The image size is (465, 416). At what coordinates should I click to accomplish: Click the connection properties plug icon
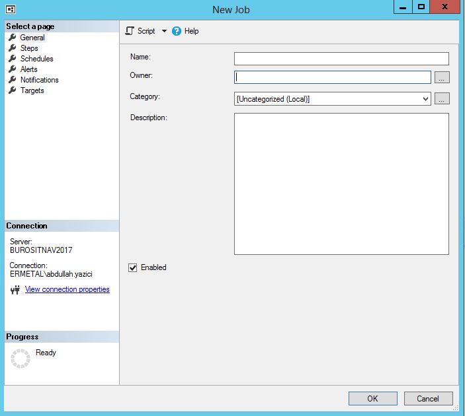(15, 290)
